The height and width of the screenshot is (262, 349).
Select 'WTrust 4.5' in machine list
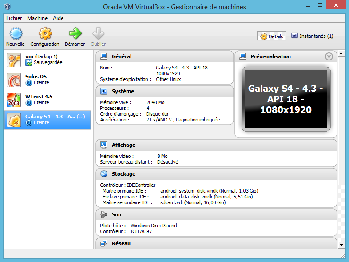39,97
